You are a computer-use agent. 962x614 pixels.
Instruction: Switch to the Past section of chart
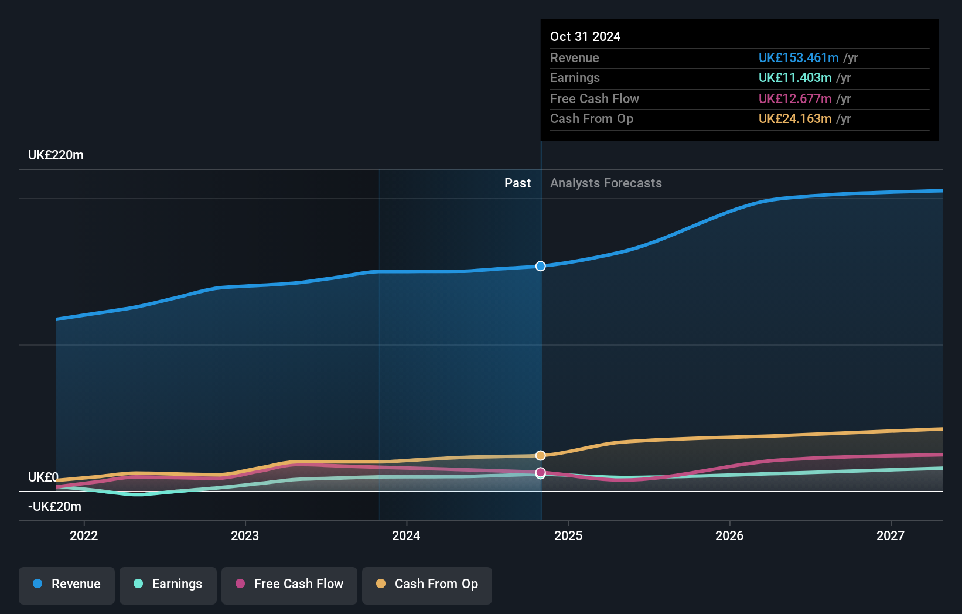click(517, 183)
